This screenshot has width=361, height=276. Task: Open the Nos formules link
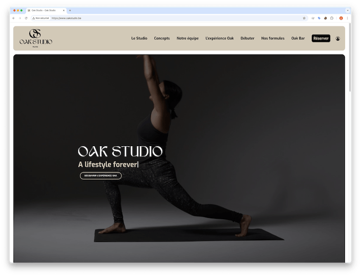[273, 38]
